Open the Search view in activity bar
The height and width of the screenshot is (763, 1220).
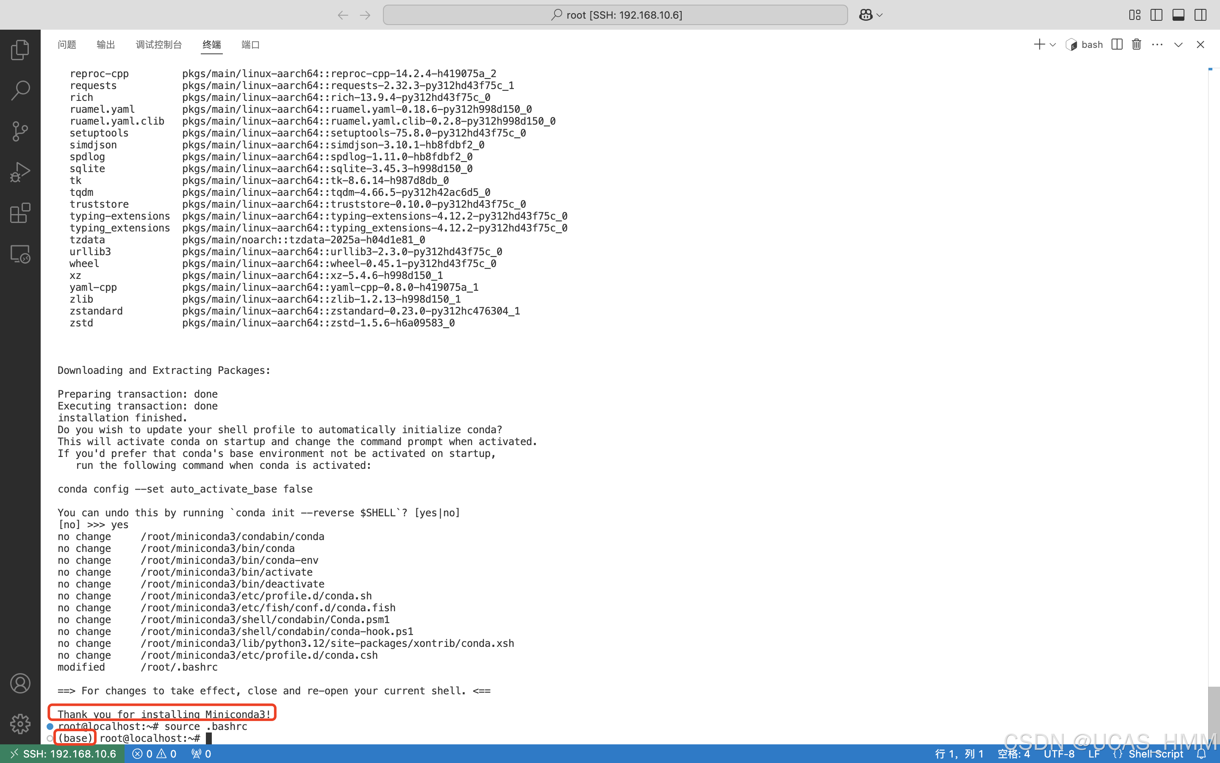[x=20, y=91]
